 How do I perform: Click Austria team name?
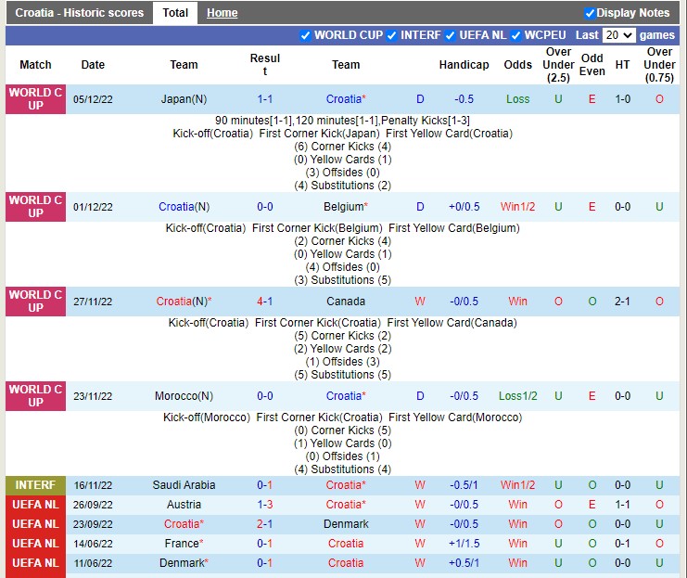(x=184, y=505)
